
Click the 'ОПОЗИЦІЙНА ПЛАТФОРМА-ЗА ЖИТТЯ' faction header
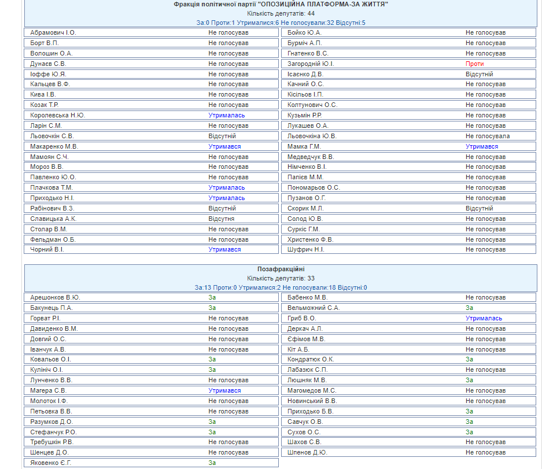click(281, 4)
